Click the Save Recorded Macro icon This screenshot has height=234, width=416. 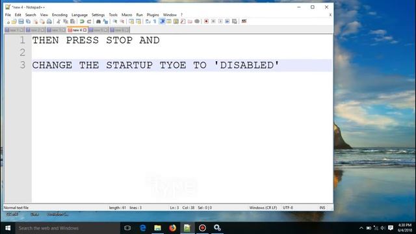pos(234,21)
